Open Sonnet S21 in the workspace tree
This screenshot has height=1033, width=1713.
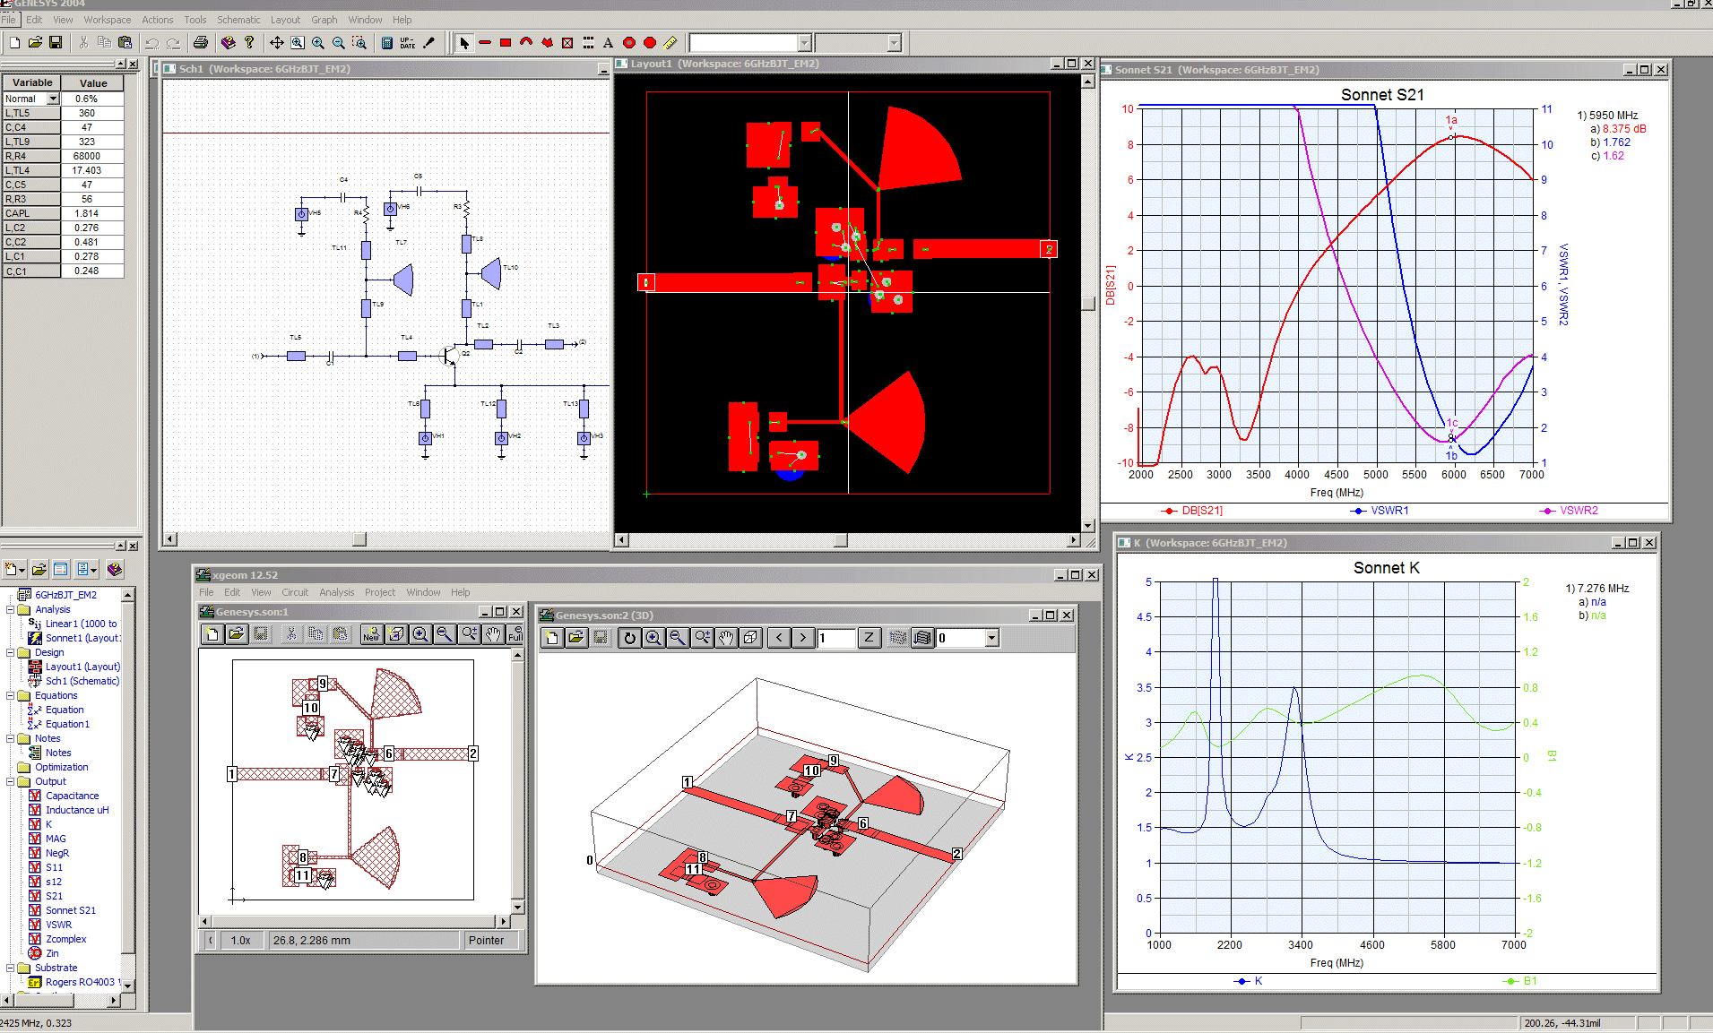(70, 910)
